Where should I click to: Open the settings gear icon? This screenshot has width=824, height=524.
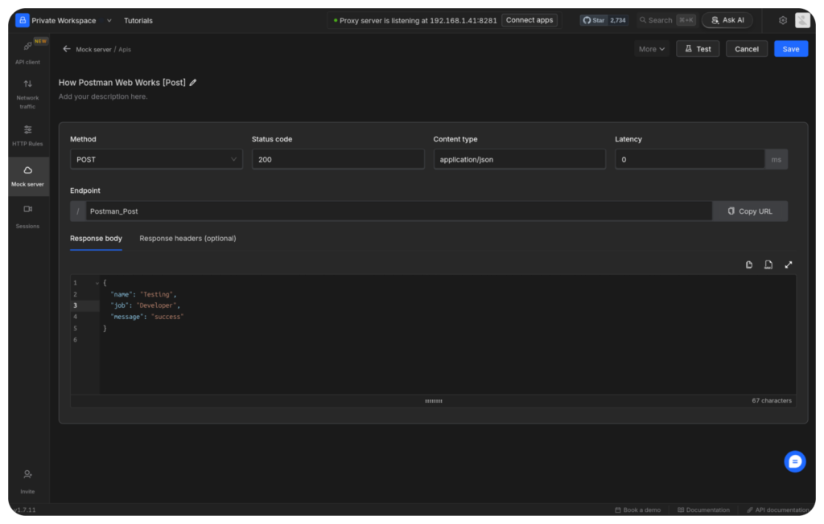coord(782,20)
